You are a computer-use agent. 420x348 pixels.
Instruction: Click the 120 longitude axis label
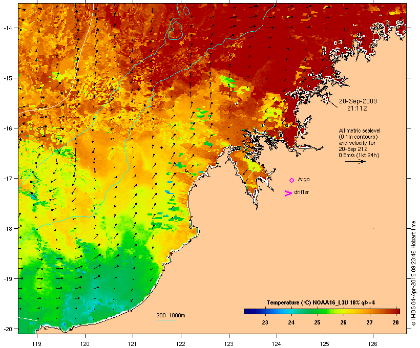pyautogui.click(x=85, y=344)
